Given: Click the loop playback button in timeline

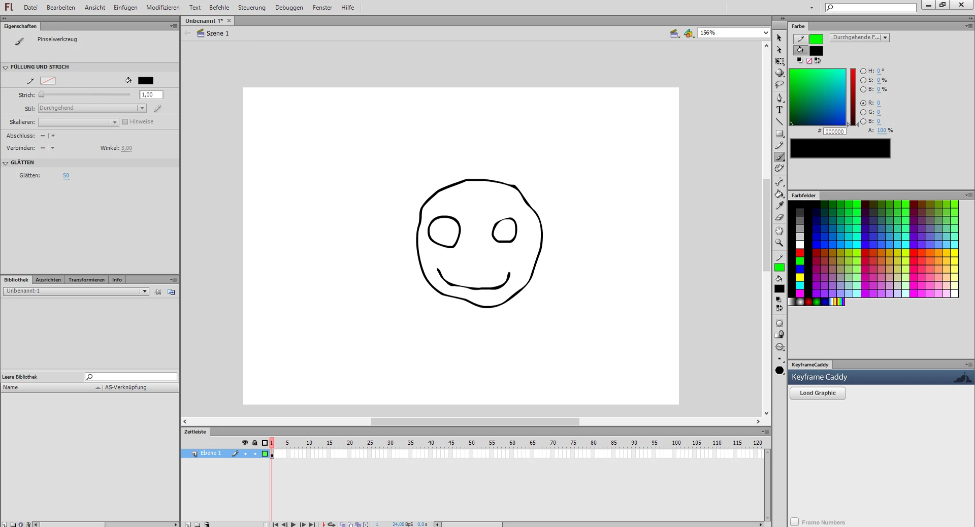Looking at the screenshot, I should tap(332, 524).
